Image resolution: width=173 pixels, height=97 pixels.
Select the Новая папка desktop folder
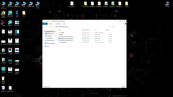[x=10, y=89]
